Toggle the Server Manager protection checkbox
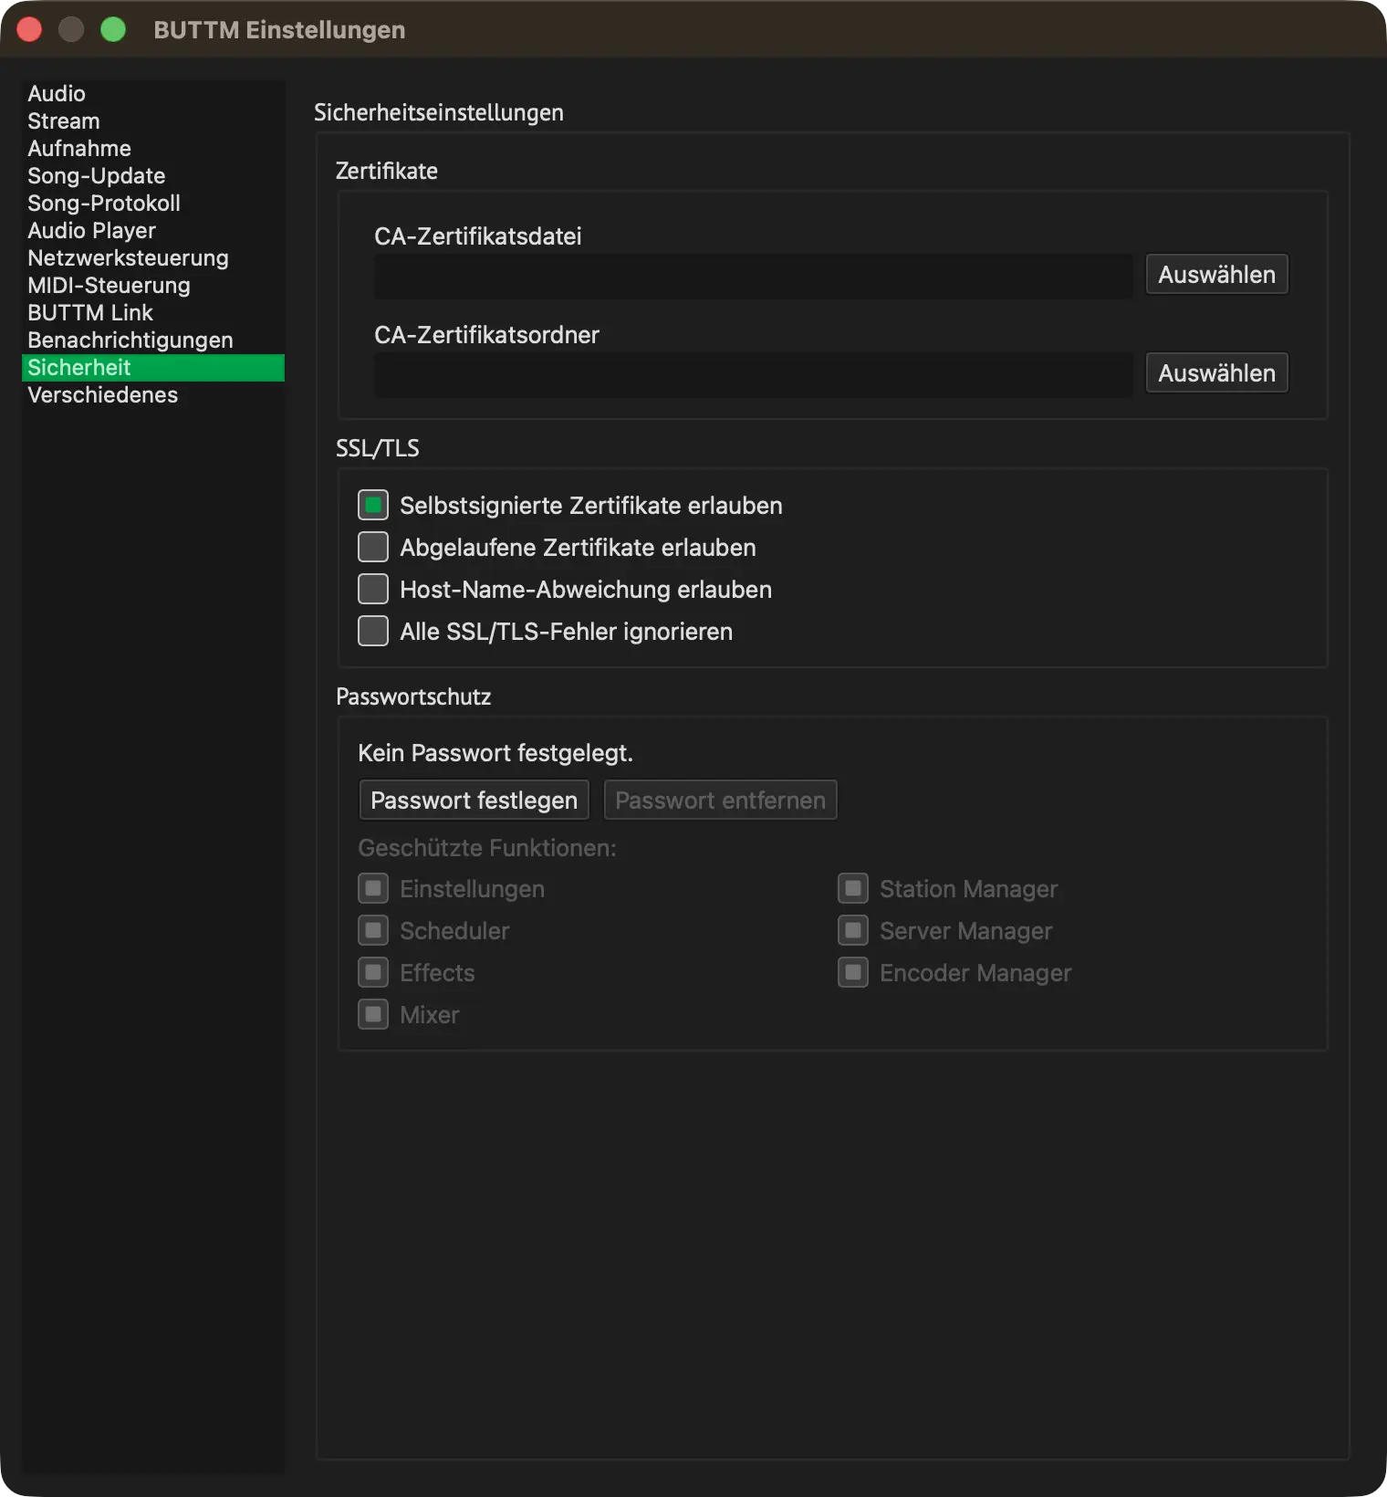This screenshot has height=1497, width=1387. [853, 930]
